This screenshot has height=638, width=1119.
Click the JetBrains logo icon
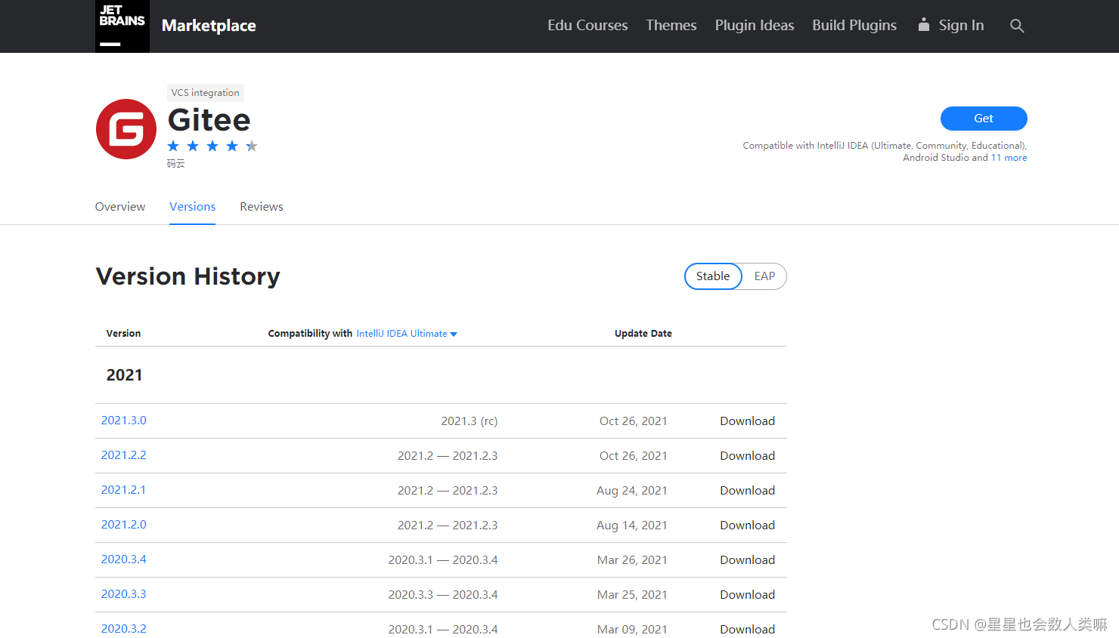pyautogui.click(x=122, y=26)
